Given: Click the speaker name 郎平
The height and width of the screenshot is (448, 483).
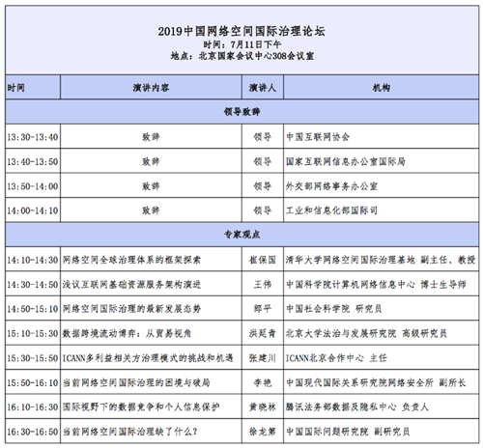Looking at the screenshot, I should tap(263, 309).
